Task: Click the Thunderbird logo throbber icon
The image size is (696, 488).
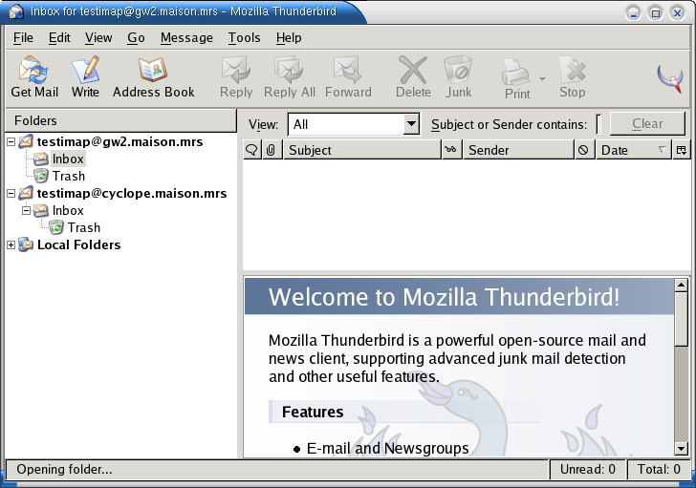Action: 670,78
